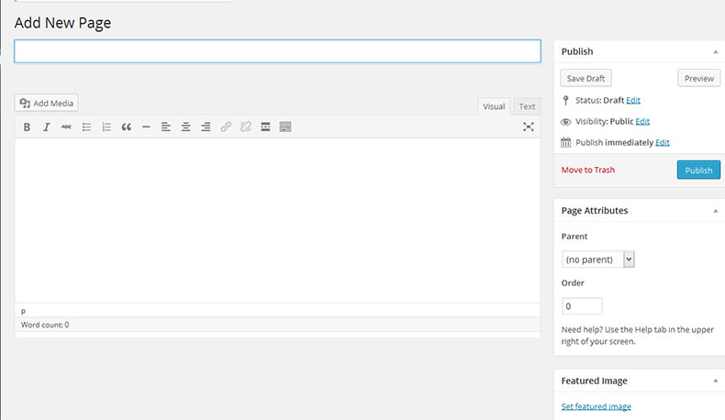Toggle fullscreen writing mode

coord(529,127)
